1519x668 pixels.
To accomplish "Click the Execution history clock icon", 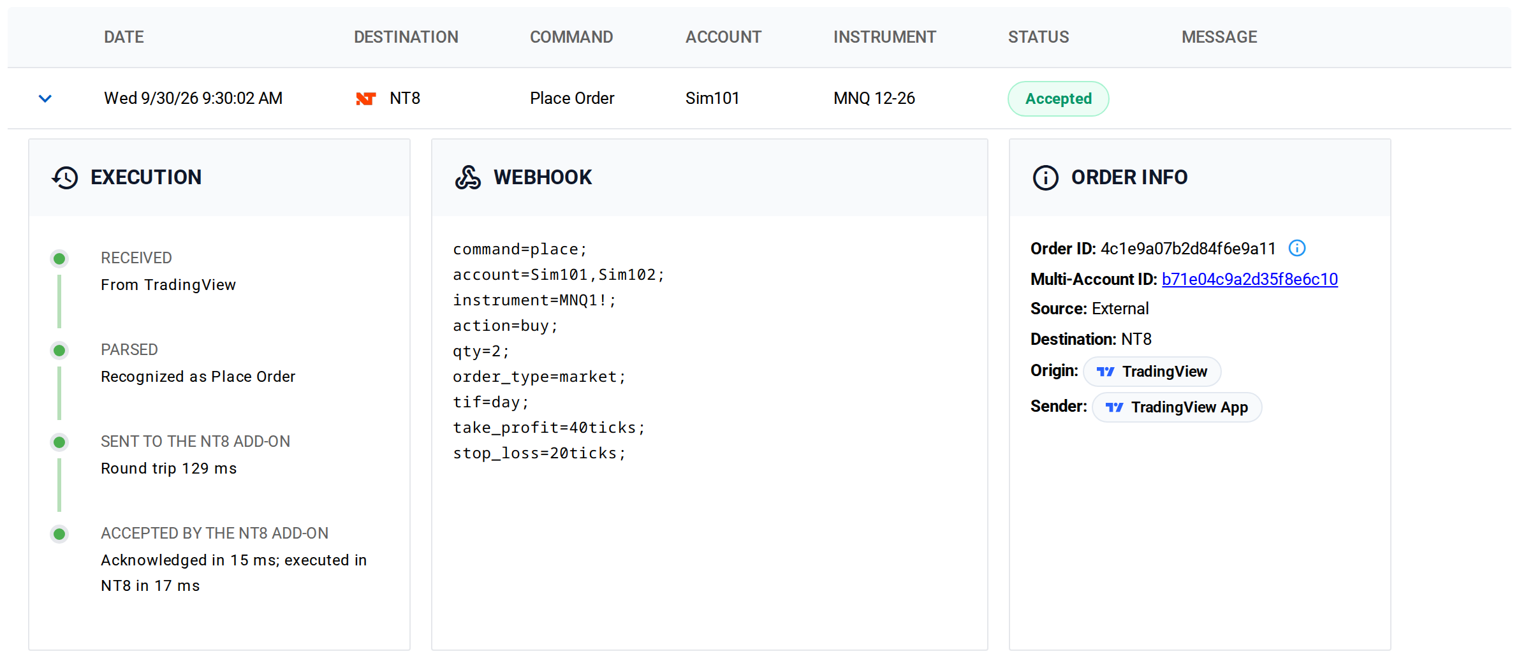I will [64, 177].
